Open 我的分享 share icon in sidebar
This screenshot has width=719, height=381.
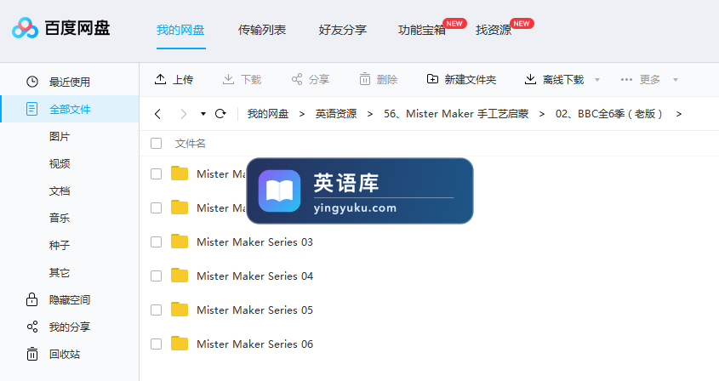(x=32, y=327)
